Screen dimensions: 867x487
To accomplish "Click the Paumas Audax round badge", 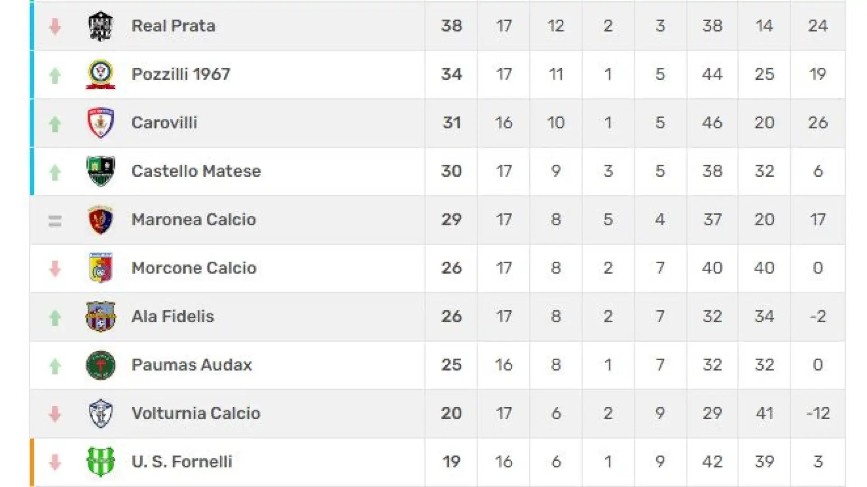I will tap(100, 365).
